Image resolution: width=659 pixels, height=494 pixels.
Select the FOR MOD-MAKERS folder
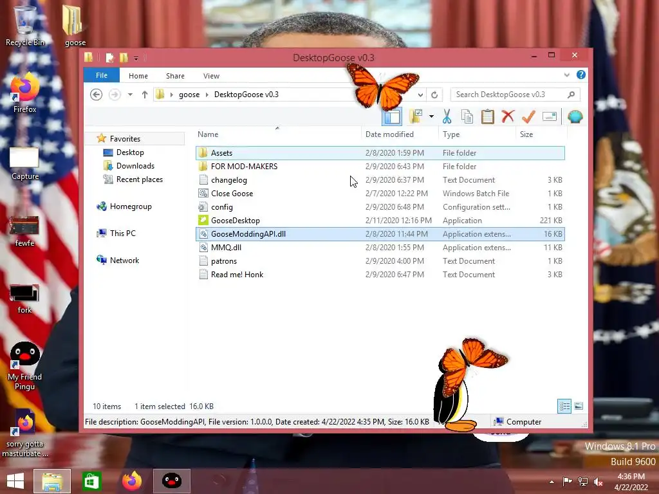coord(380,167)
